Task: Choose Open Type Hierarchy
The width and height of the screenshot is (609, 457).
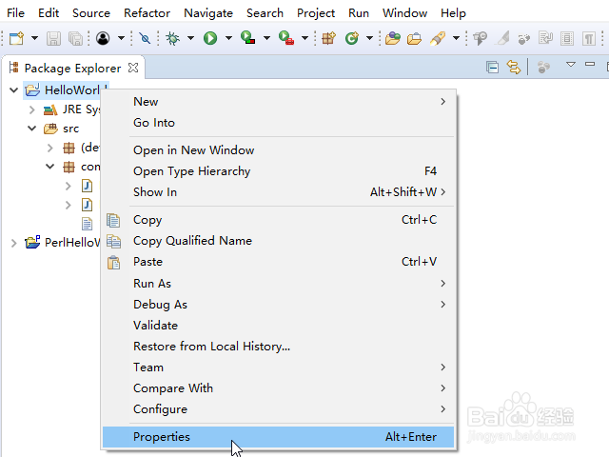Action: click(278, 171)
